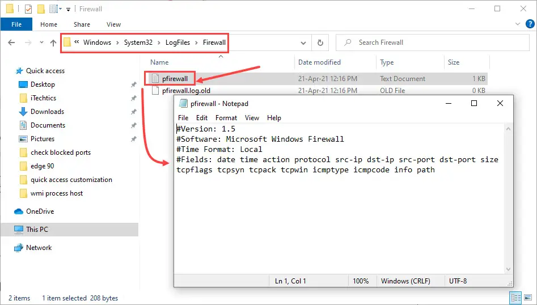Go up one folder level arrow
Screen dimensions: 537x305
coord(53,43)
